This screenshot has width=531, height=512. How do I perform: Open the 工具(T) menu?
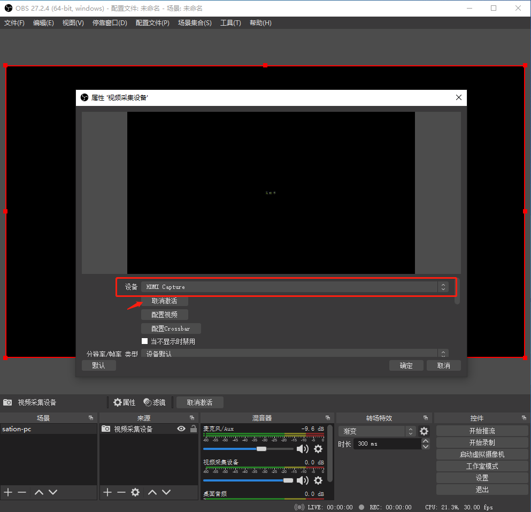pos(230,23)
